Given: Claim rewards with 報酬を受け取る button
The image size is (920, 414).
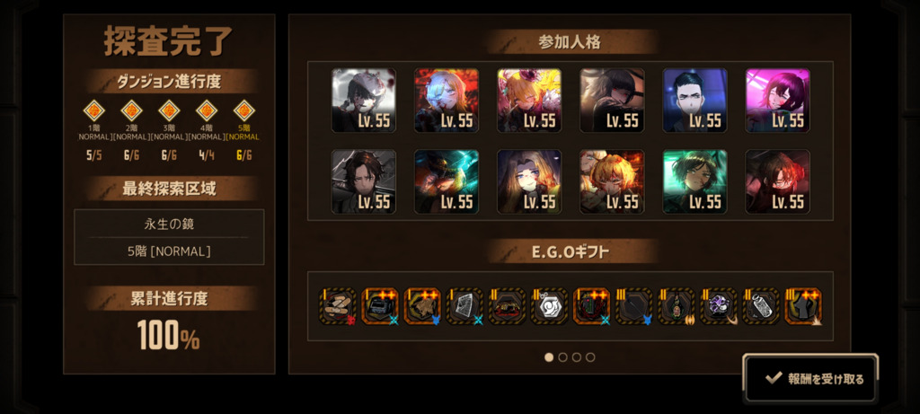Looking at the screenshot, I should 811,379.
